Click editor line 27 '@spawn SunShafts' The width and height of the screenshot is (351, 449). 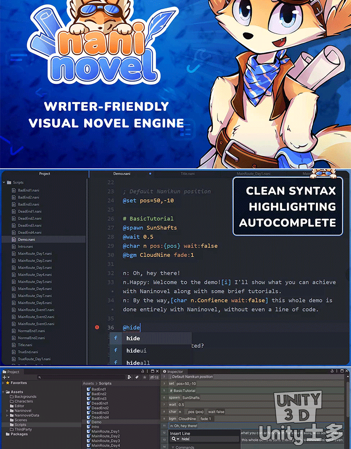(x=150, y=228)
